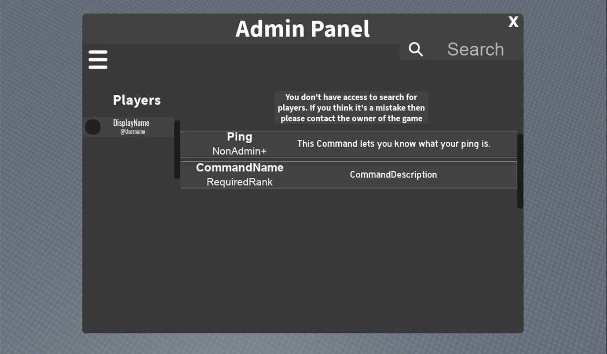Dismiss the access warning message
Screen dimensions: 607x354
tap(351, 108)
